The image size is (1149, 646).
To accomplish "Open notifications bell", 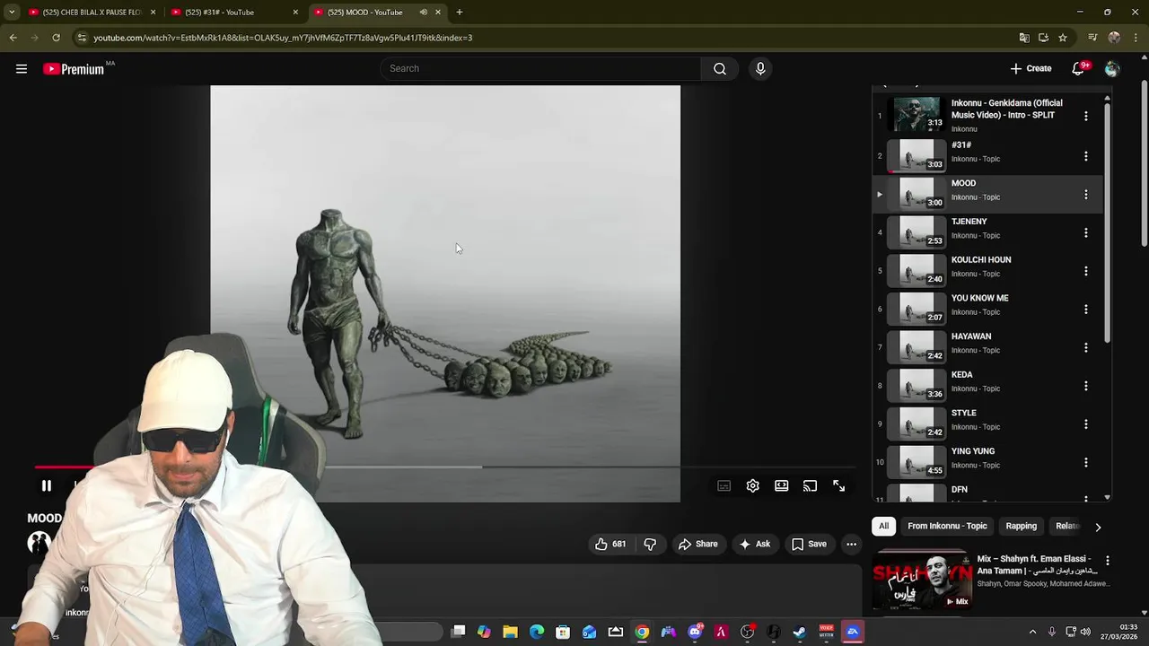I will coord(1079,68).
